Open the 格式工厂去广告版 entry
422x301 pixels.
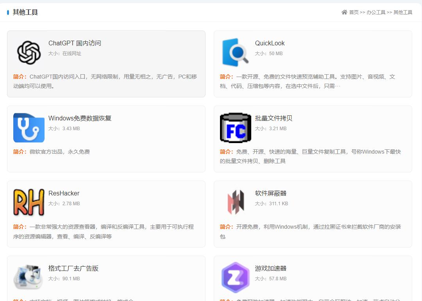(73, 269)
